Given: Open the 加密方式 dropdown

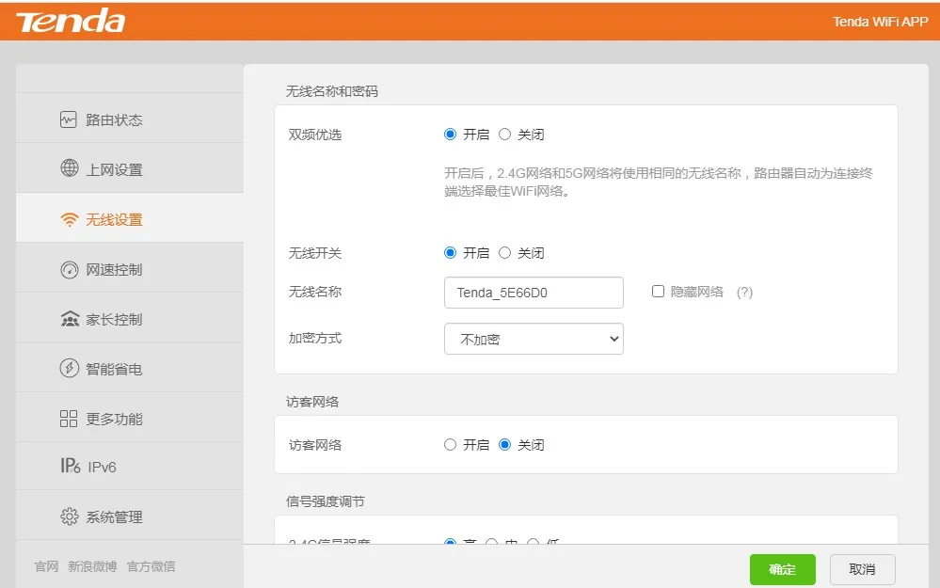Looking at the screenshot, I should pos(534,339).
